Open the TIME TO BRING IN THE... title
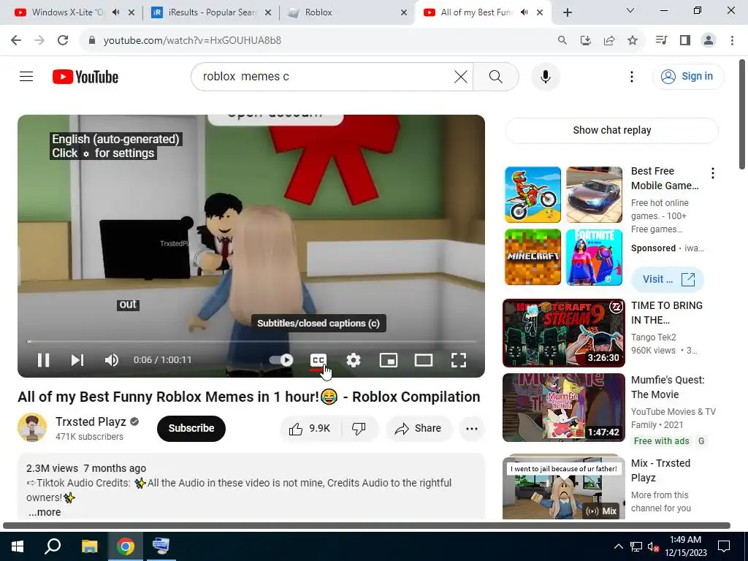The image size is (748, 561). click(666, 313)
